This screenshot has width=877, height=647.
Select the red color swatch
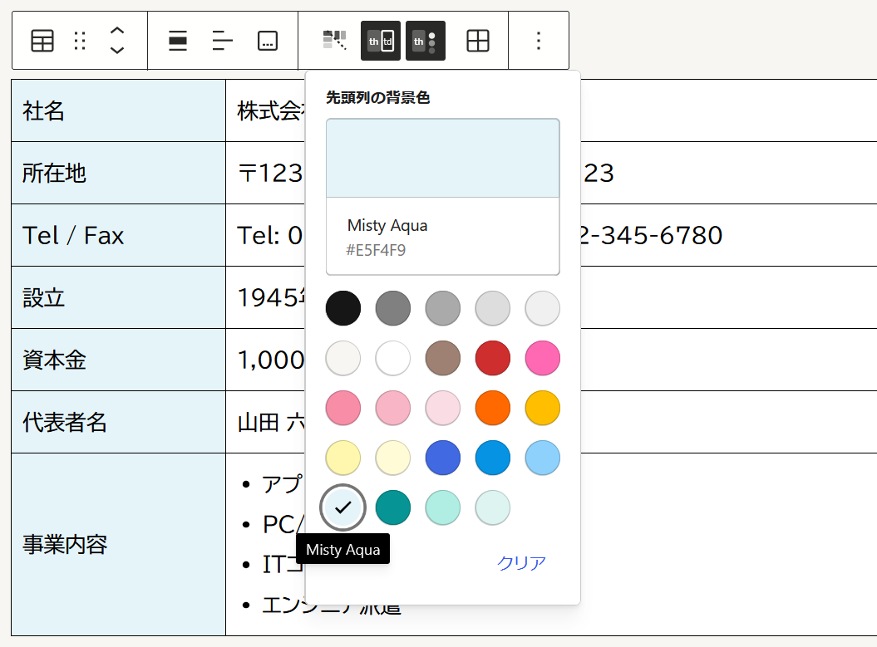point(492,358)
